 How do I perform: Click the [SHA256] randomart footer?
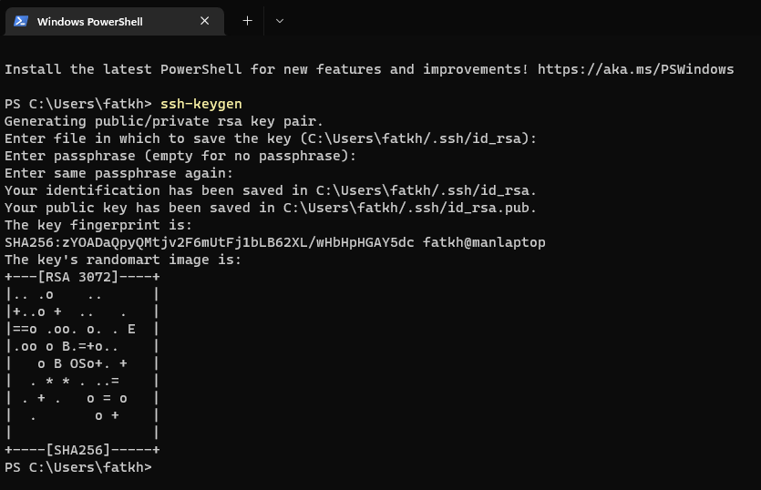click(x=80, y=450)
